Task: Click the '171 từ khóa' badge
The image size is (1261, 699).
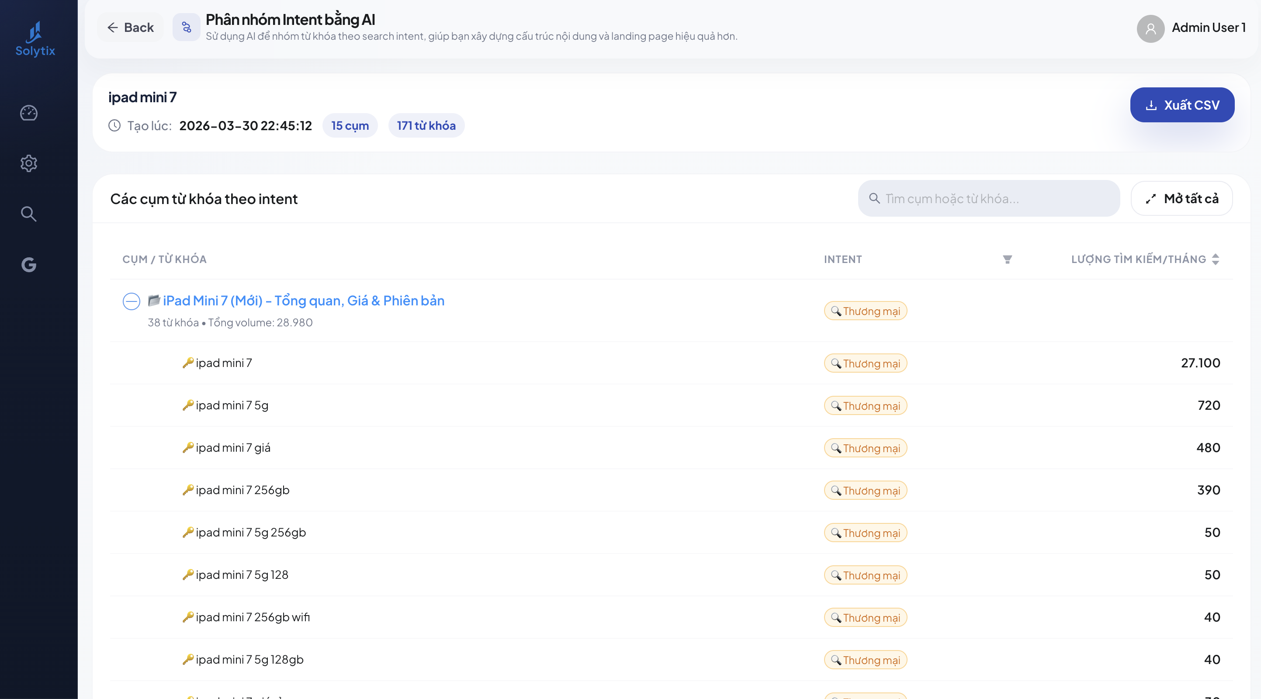Action: [x=426, y=126]
